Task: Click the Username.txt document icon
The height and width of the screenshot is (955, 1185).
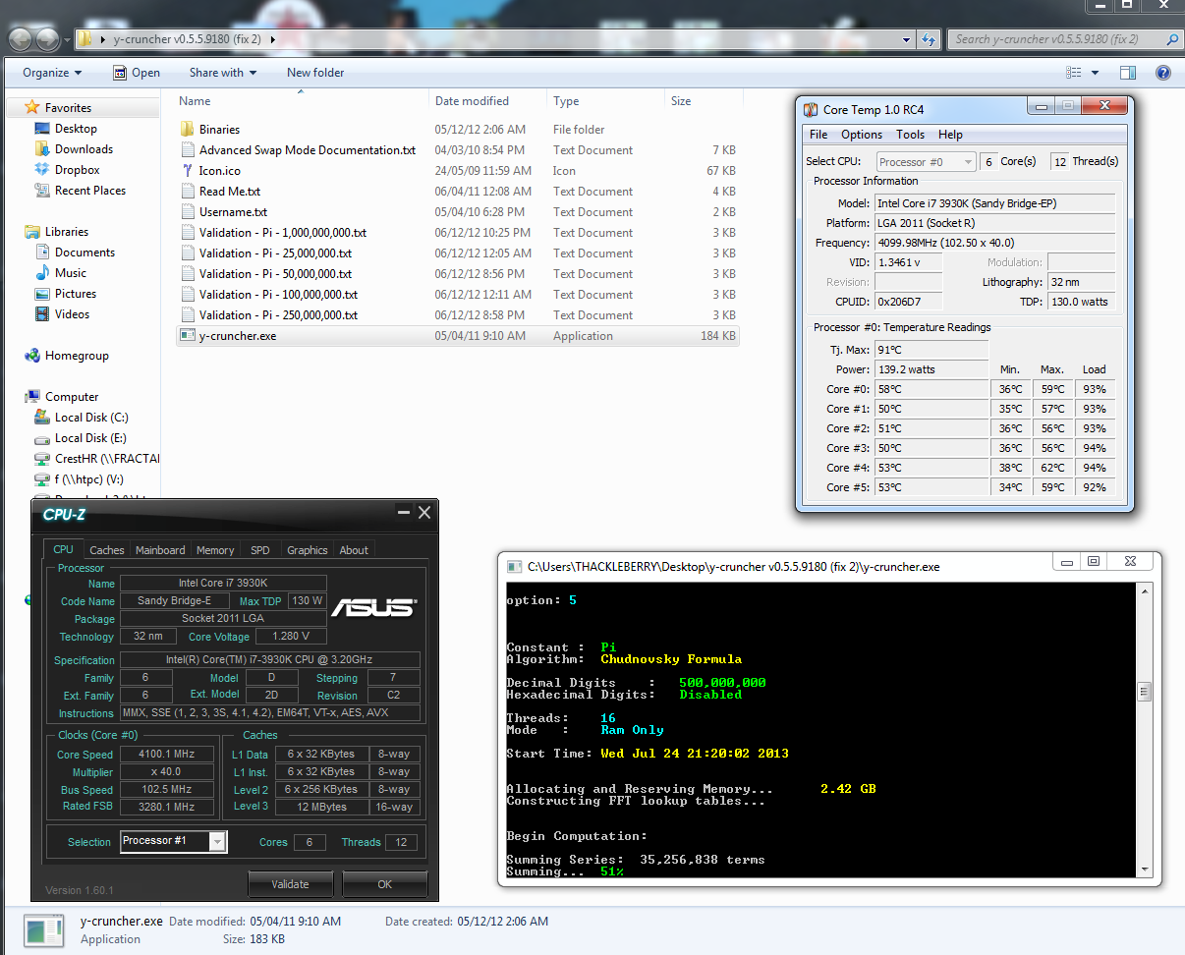Action: tap(189, 212)
